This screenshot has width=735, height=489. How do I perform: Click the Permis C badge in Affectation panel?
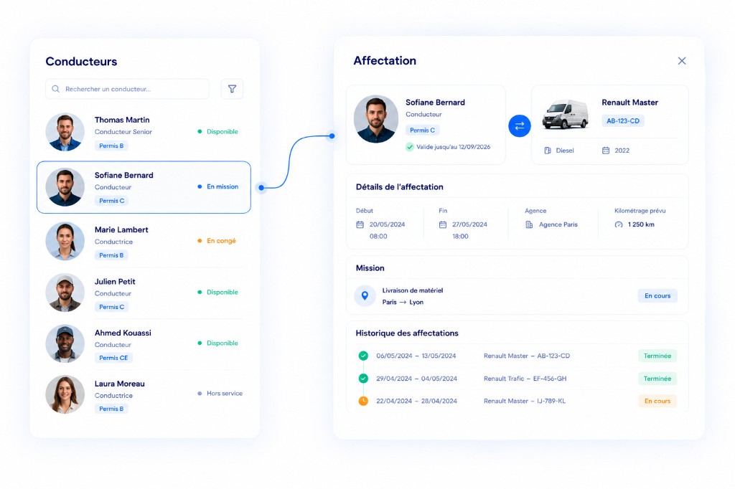click(422, 130)
